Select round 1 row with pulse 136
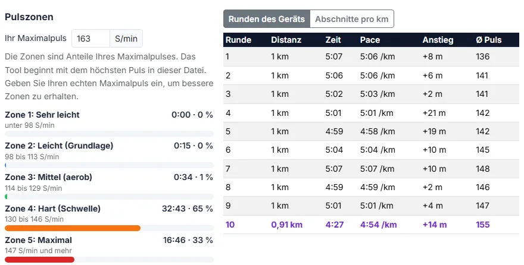 click(371, 56)
